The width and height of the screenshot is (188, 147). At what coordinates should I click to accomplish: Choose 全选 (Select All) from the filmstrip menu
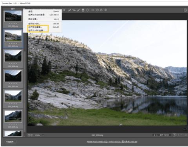pyautogui.click(x=42, y=11)
